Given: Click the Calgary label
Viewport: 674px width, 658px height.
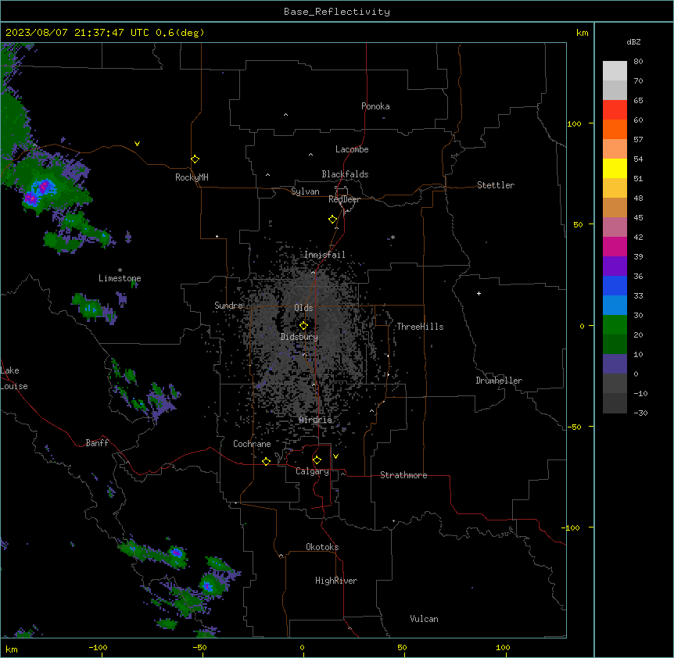Looking at the screenshot, I should pos(312,471).
